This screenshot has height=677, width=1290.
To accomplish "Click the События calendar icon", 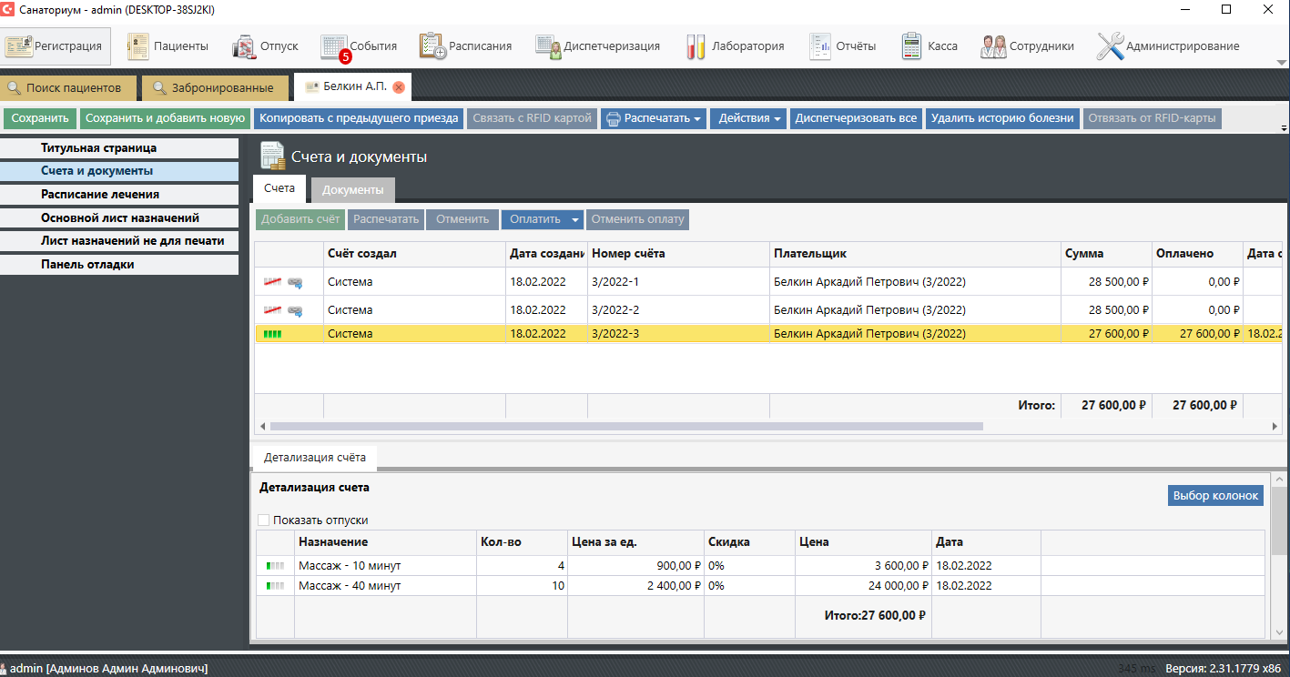I will (334, 45).
